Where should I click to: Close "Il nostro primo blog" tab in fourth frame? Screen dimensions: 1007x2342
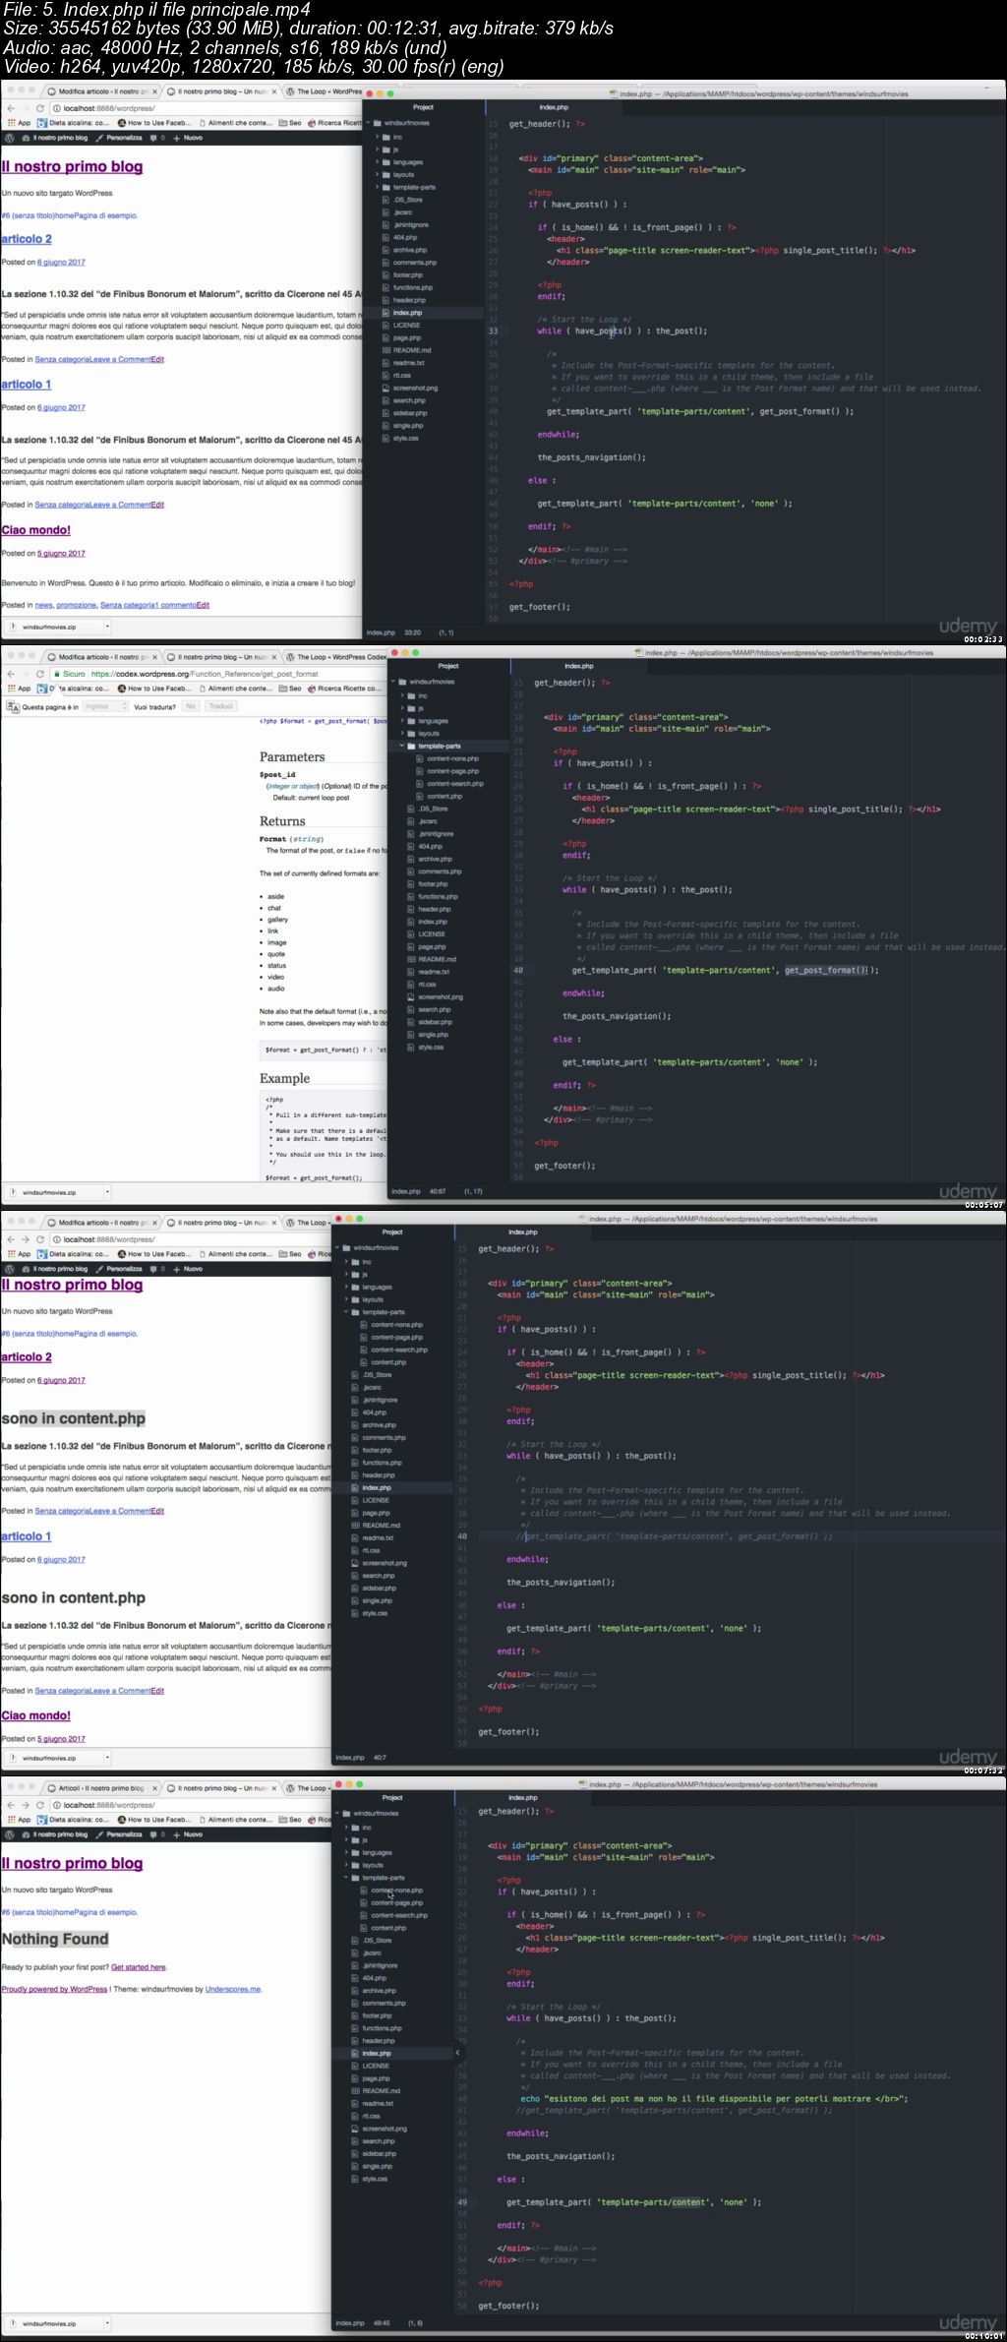[x=274, y=1788]
